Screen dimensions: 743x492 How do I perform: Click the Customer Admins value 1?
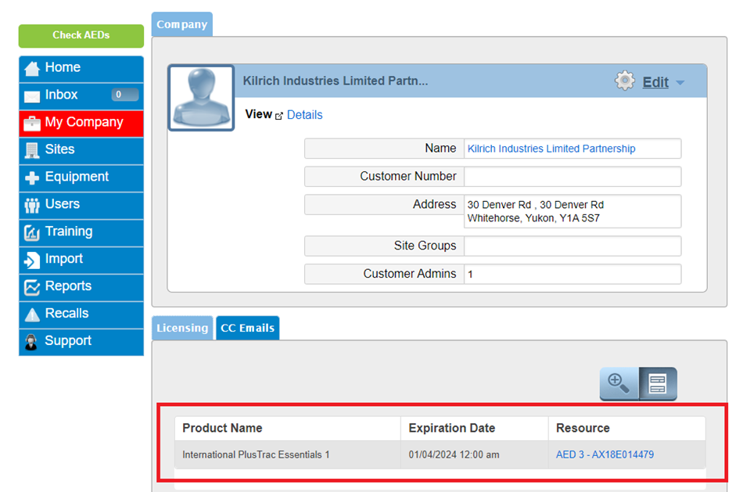[470, 275]
